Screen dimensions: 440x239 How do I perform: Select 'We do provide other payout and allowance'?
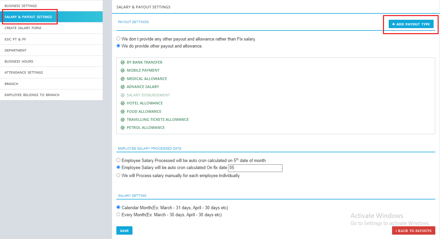118,46
